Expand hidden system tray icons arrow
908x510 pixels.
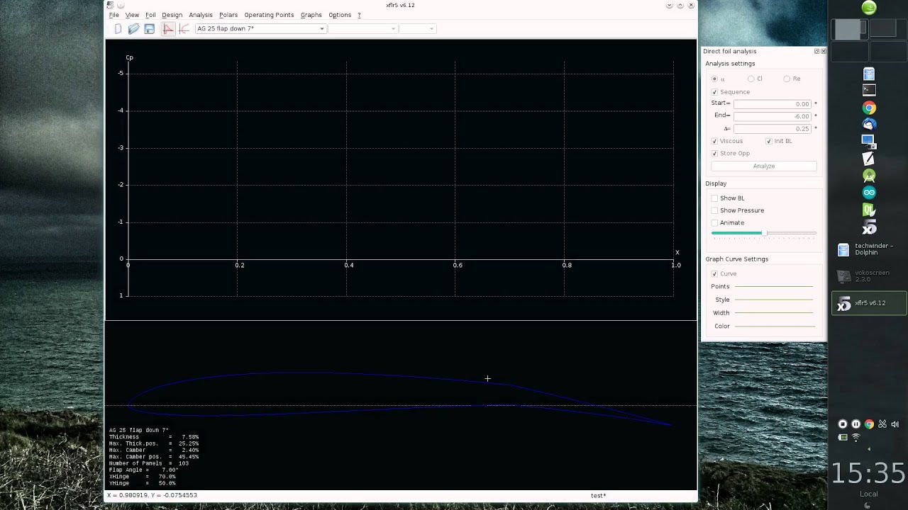(x=869, y=449)
